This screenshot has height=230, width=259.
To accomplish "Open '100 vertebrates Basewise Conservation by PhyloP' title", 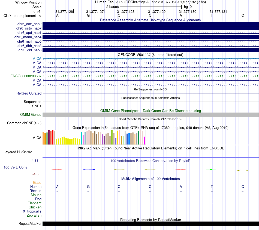I will pos(150,161).
